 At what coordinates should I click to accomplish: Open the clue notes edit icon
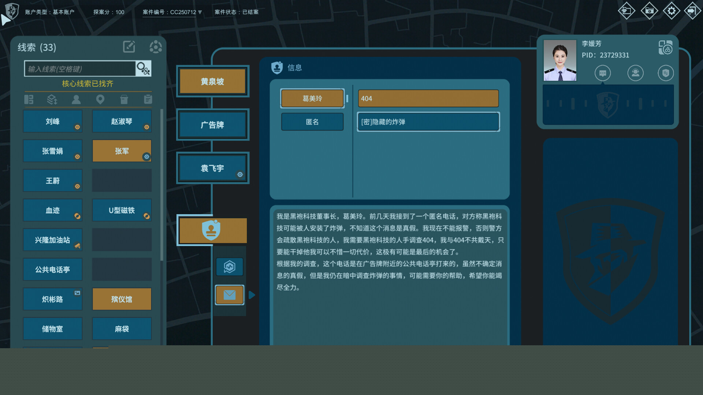pyautogui.click(x=129, y=47)
